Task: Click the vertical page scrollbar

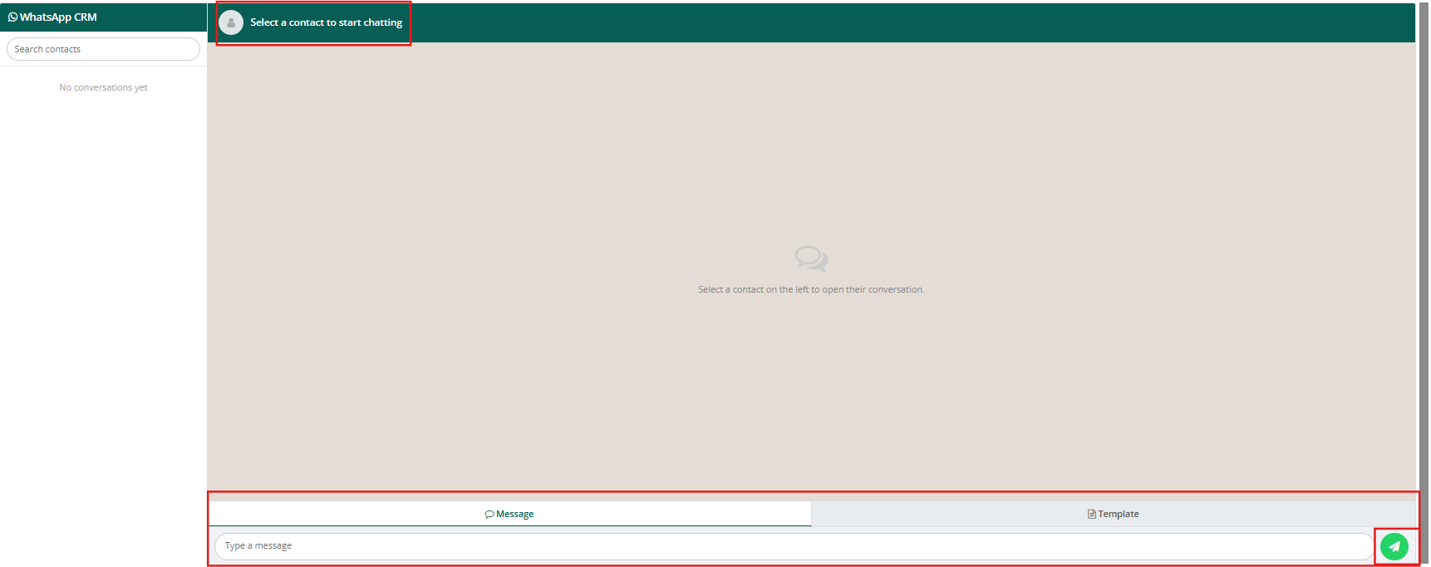Action: coord(1424,283)
